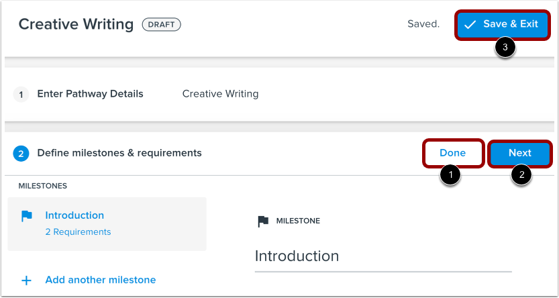The image size is (559, 298).
Task: Click the Saved status text
Action: 423,24
